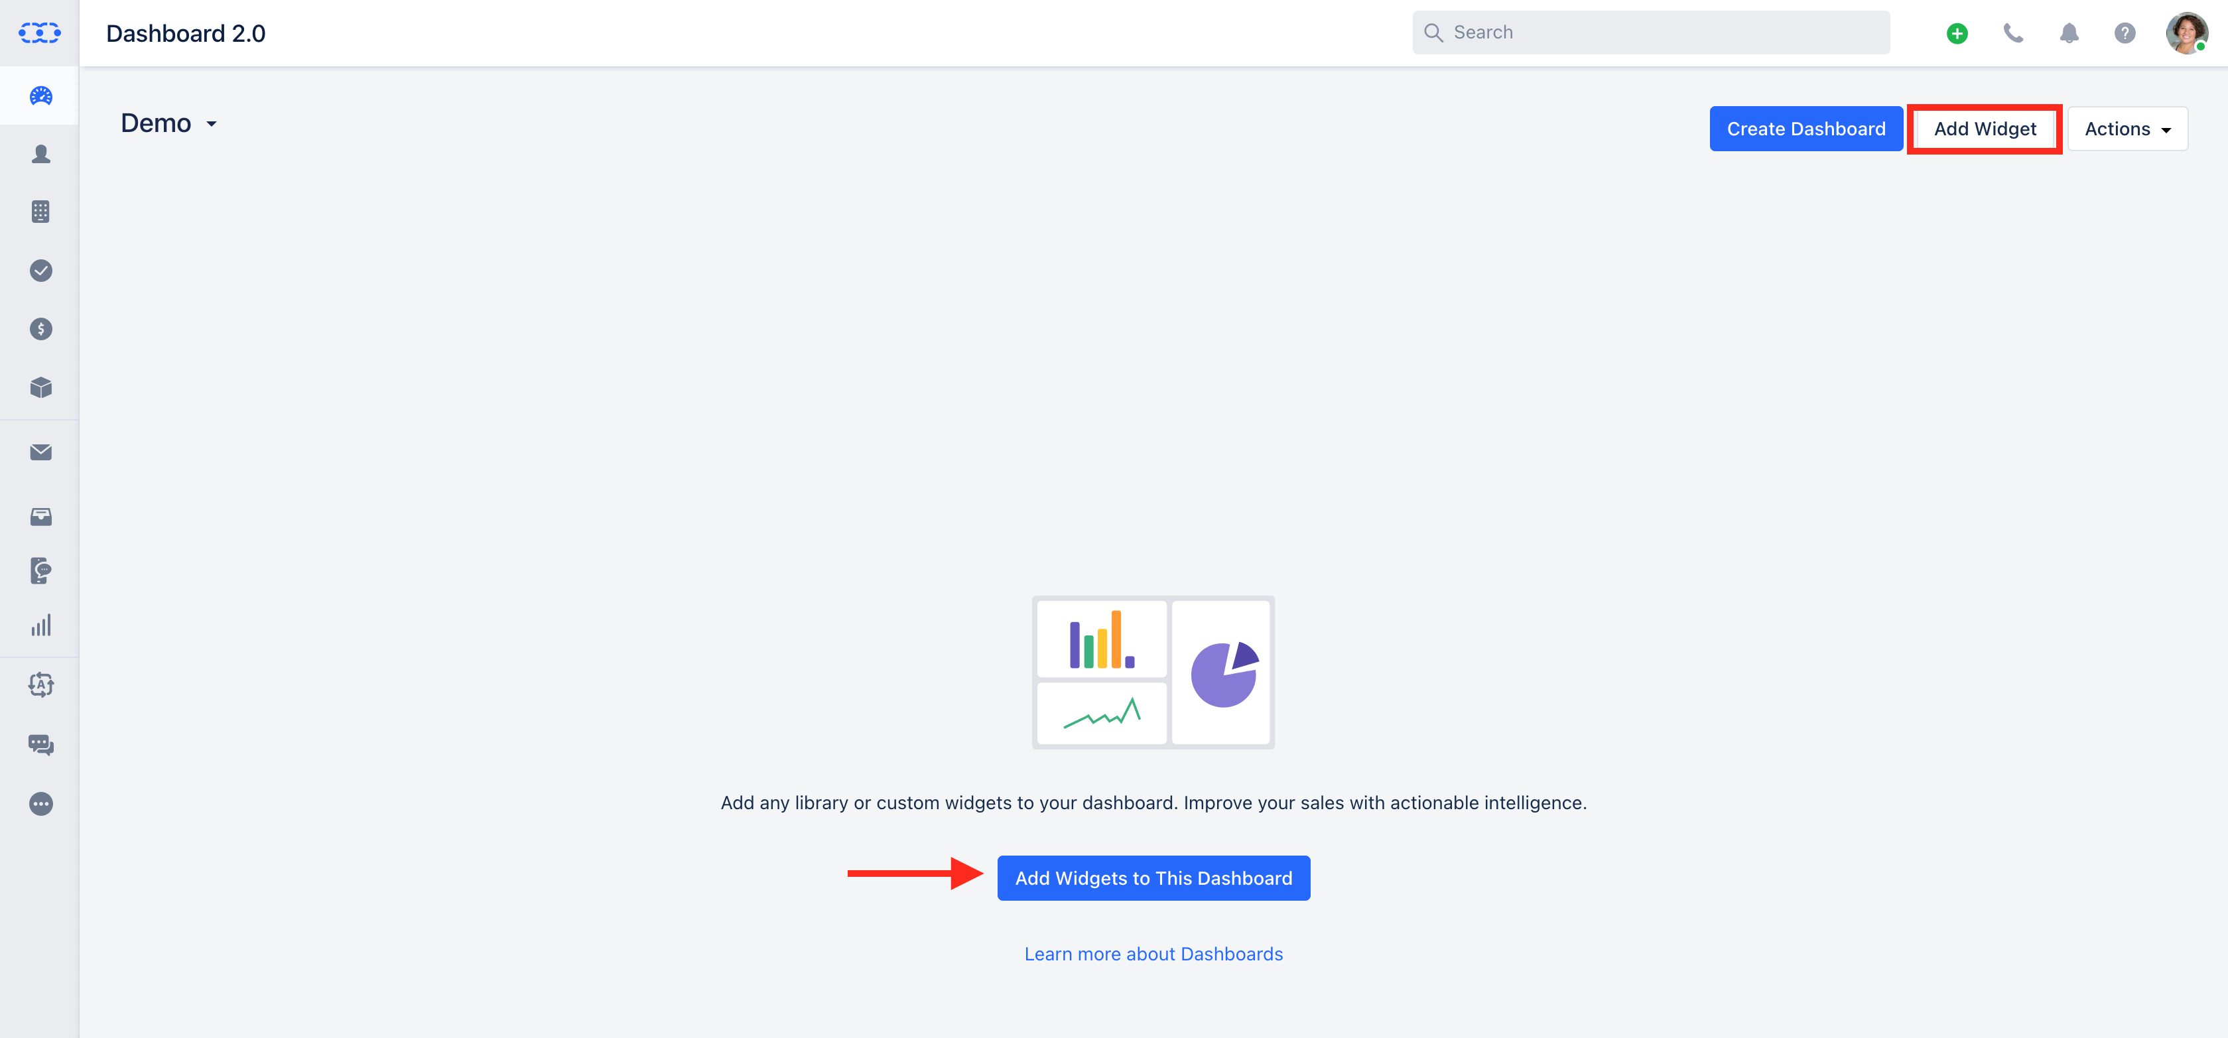View notifications bell icon

pyautogui.click(x=2069, y=33)
